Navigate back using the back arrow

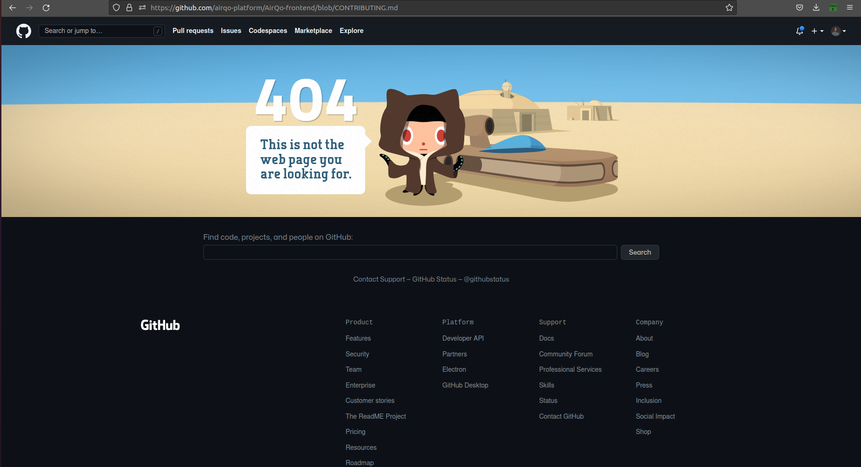pos(13,7)
